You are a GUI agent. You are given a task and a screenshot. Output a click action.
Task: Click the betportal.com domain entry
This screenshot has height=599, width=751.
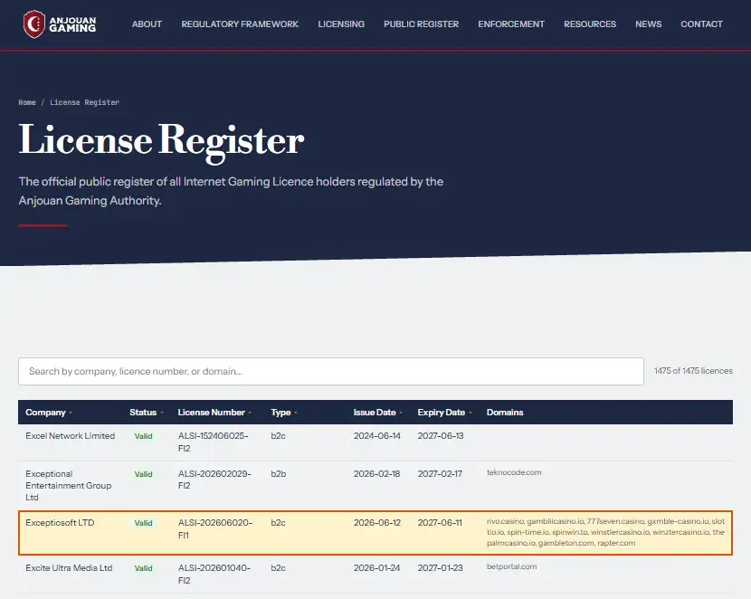511,566
